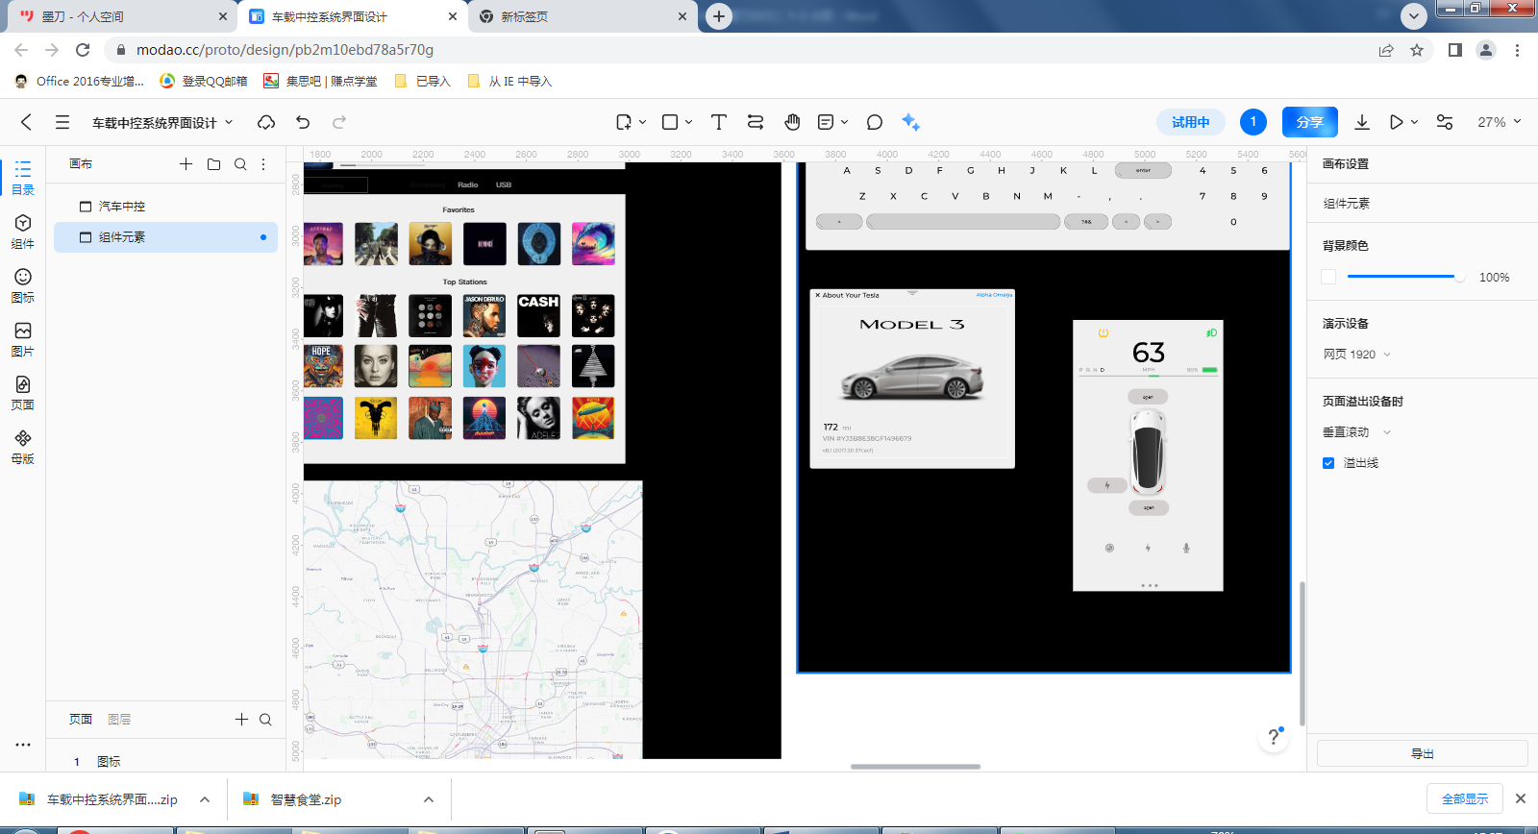This screenshot has height=834, width=1538.
Task: Open the 组件 sidebar panel
Action: [x=23, y=233]
